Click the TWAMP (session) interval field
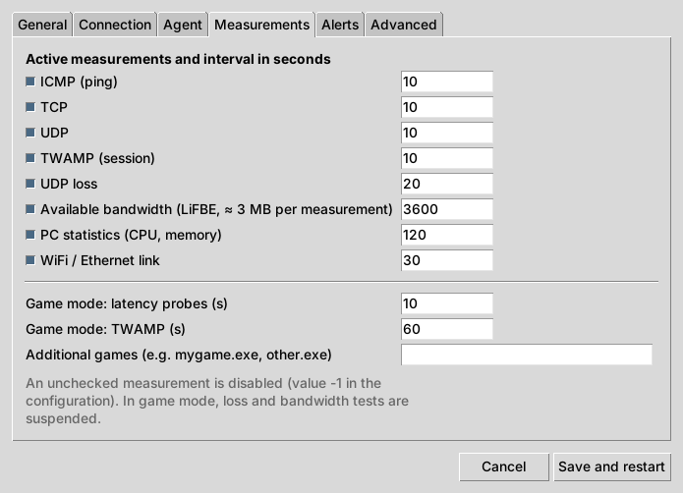Screen dimensions: 683x493 coord(447,158)
